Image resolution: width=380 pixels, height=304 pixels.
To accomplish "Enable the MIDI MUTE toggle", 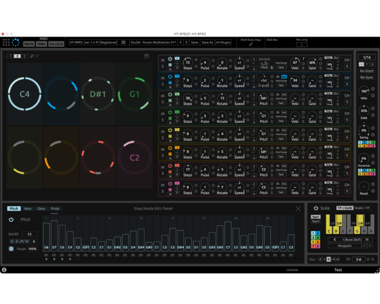I will [29, 44].
